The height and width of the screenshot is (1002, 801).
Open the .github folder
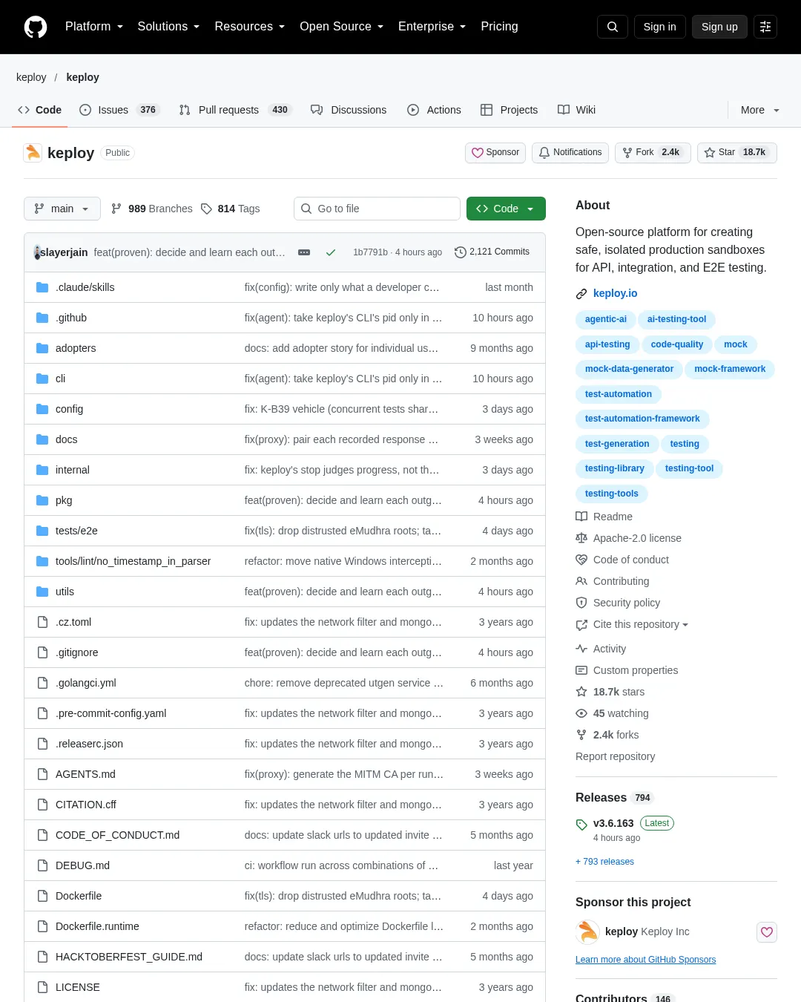(x=71, y=318)
